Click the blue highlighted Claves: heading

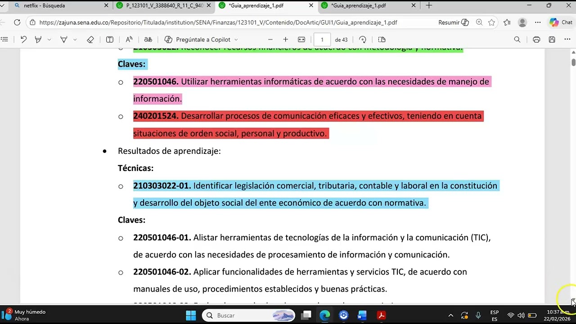(131, 64)
